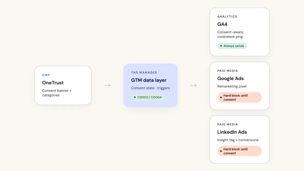Click the CMP label on OneTrust card

click(46, 75)
